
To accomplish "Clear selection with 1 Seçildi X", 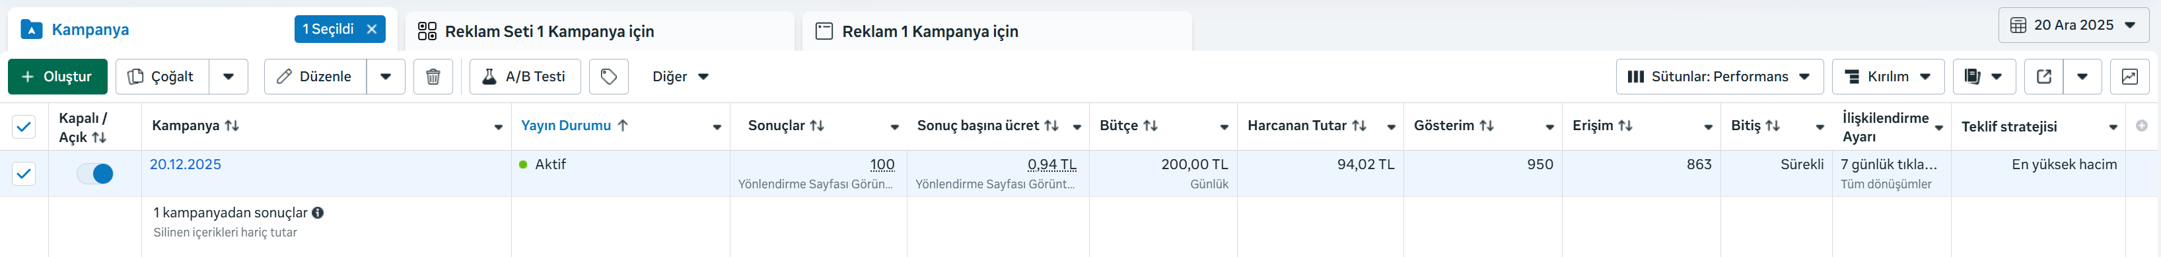I will [372, 29].
